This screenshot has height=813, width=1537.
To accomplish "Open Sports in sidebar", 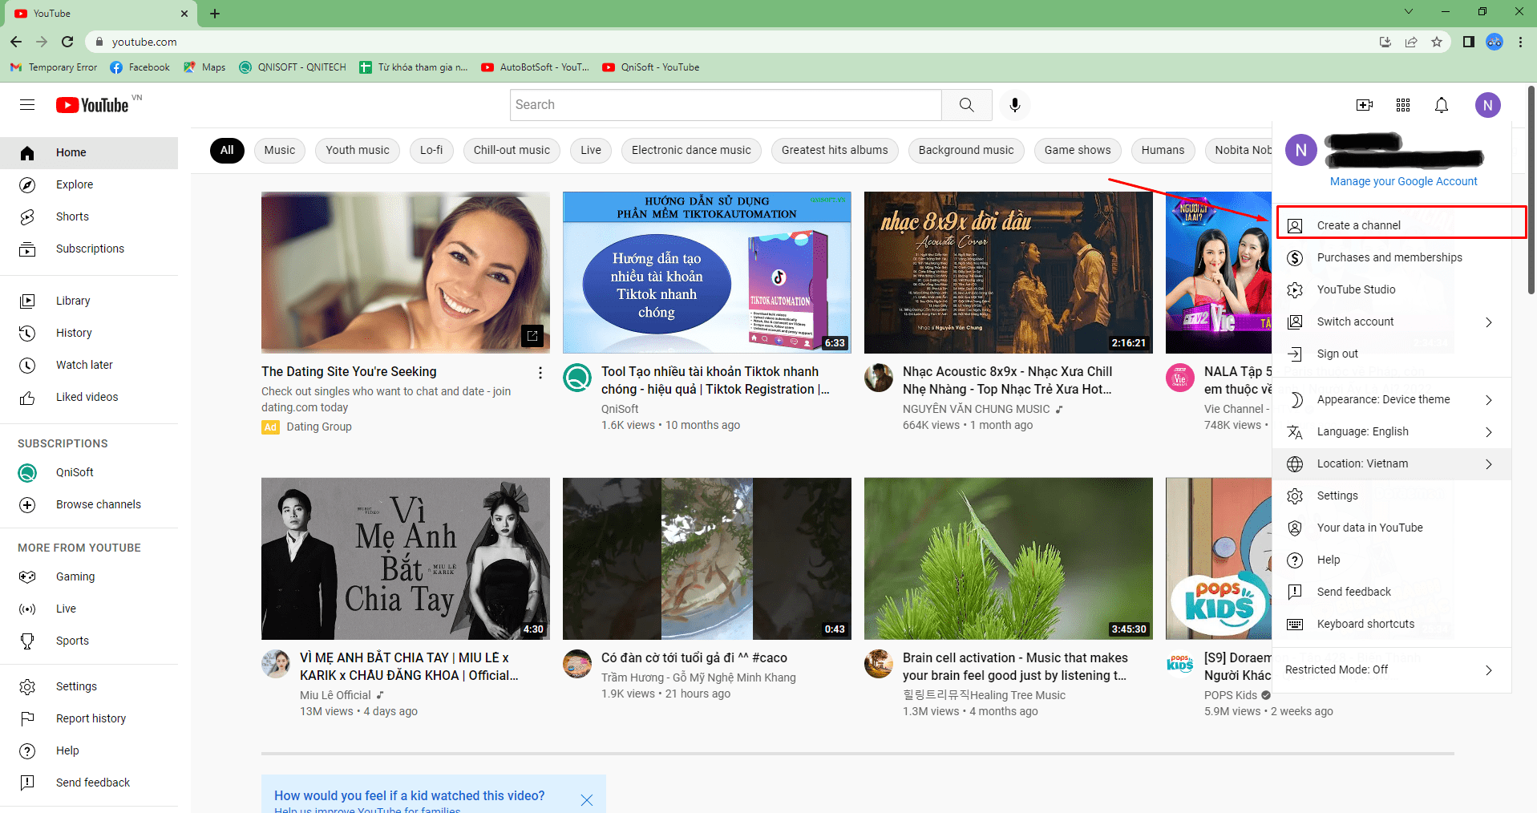I will tap(89, 641).
